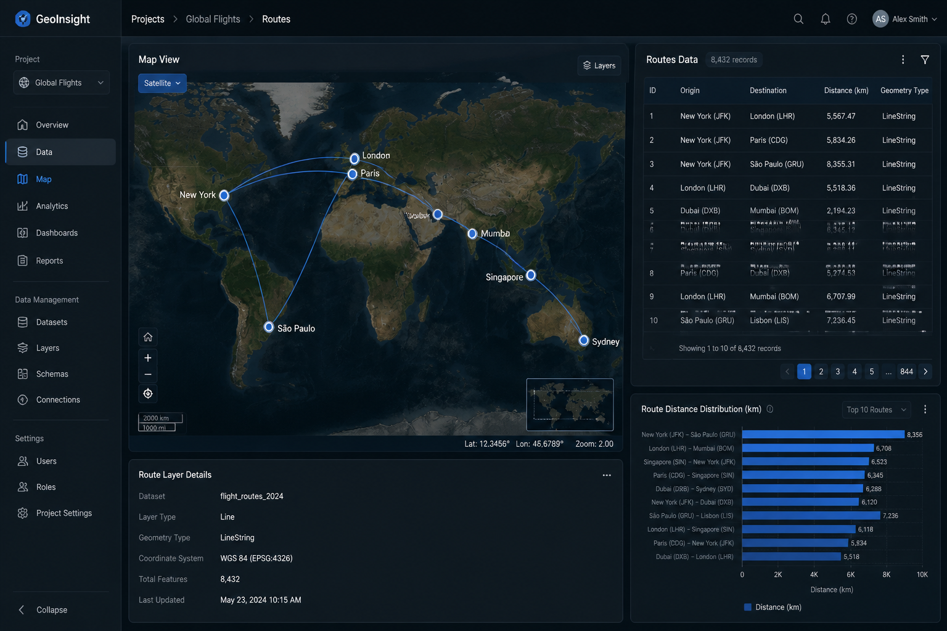
Task: Open notifications bell icon
Action: click(826, 19)
